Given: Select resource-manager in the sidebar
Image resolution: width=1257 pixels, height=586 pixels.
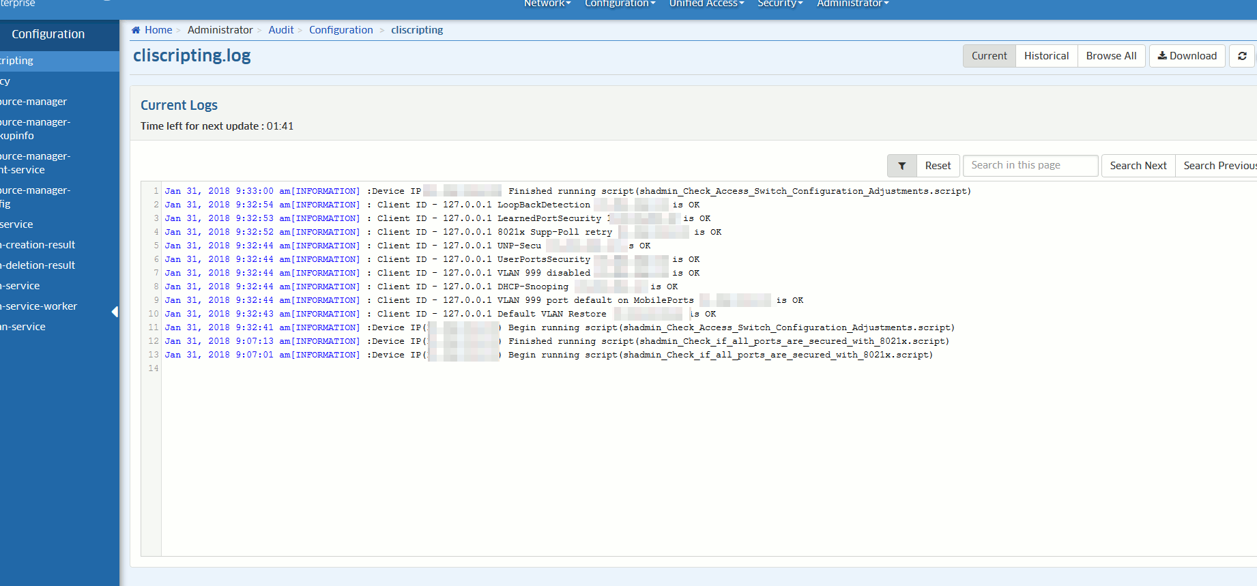Looking at the screenshot, I should tap(34, 102).
